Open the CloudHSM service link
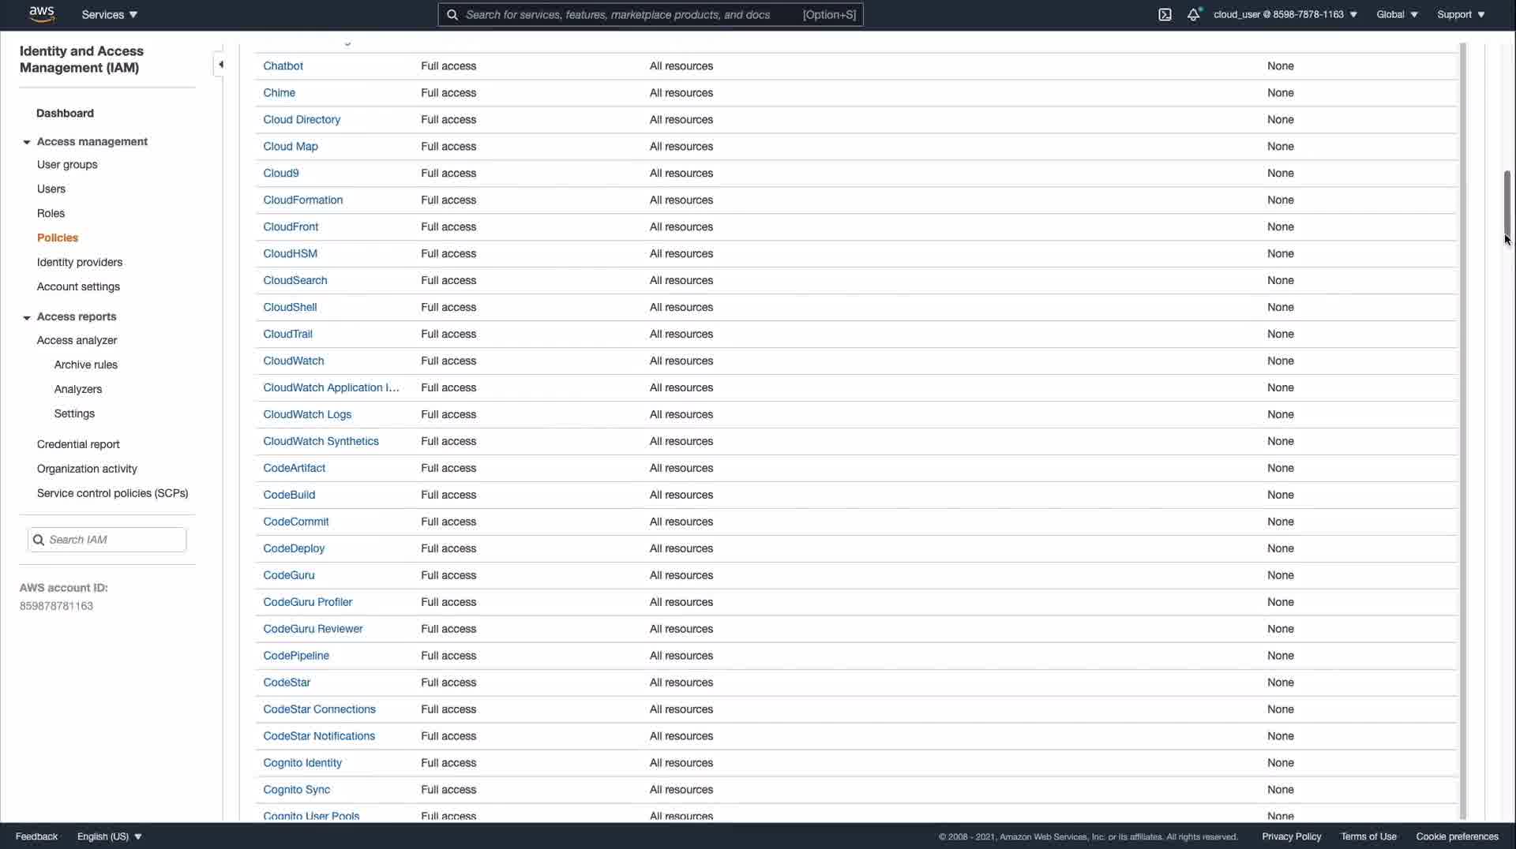Viewport: 1516px width, 849px height. click(x=290, y=254)
